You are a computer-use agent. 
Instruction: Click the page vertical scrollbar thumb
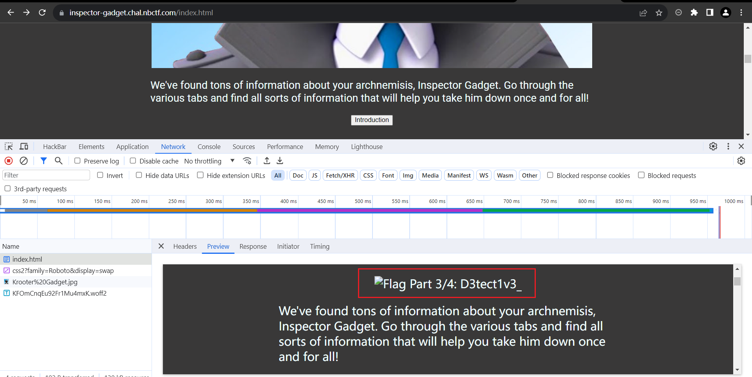coord(748,59)
